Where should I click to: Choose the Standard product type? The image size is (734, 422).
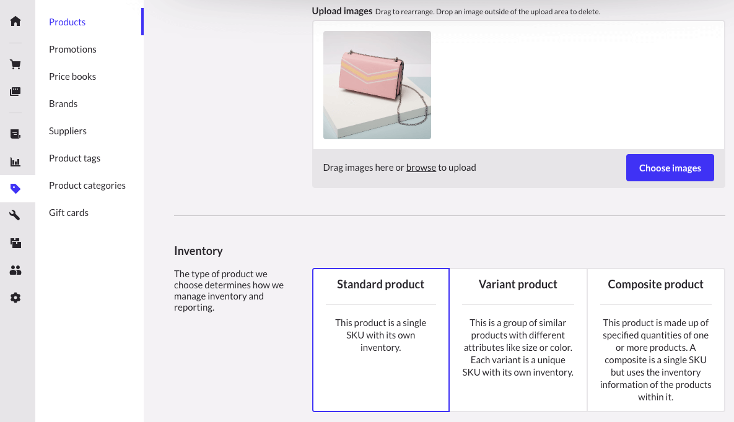[381, 340]
